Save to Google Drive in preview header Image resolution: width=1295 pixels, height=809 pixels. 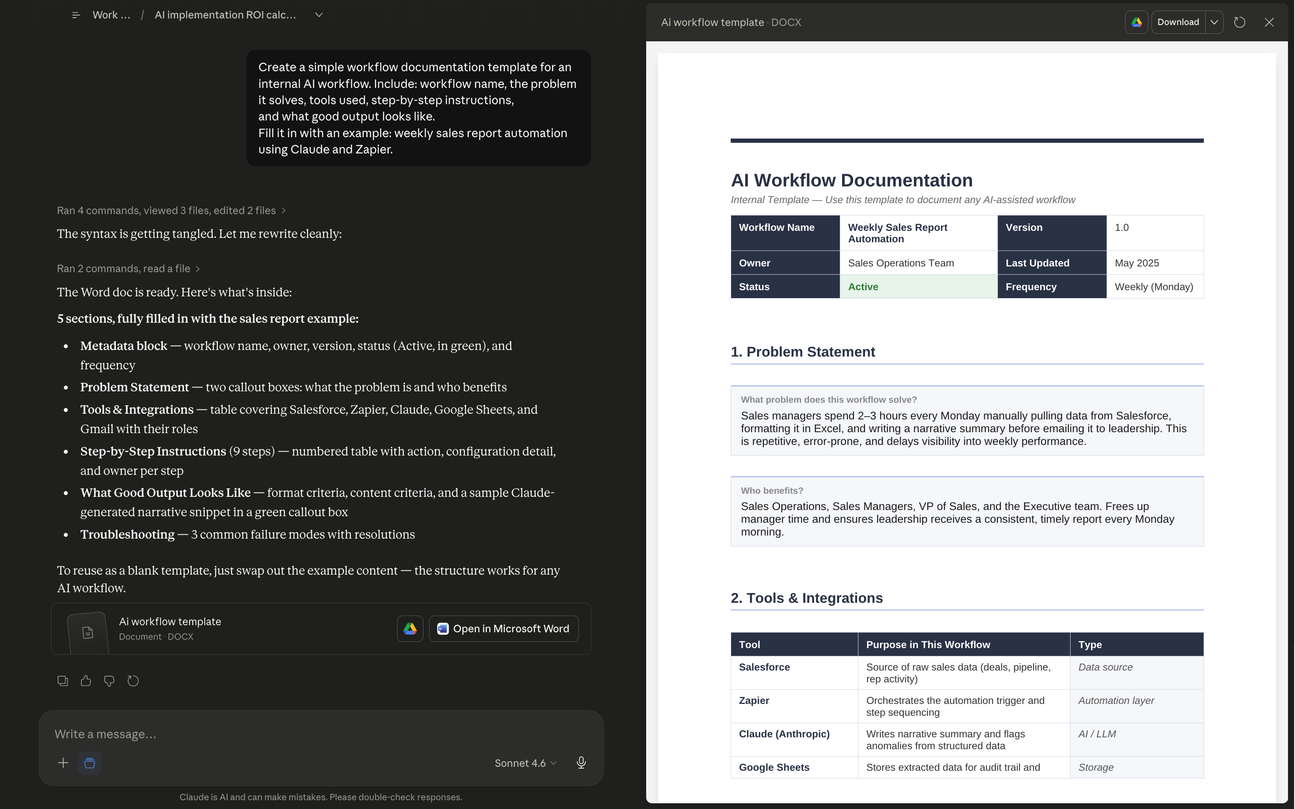[x=1137, y=22]
